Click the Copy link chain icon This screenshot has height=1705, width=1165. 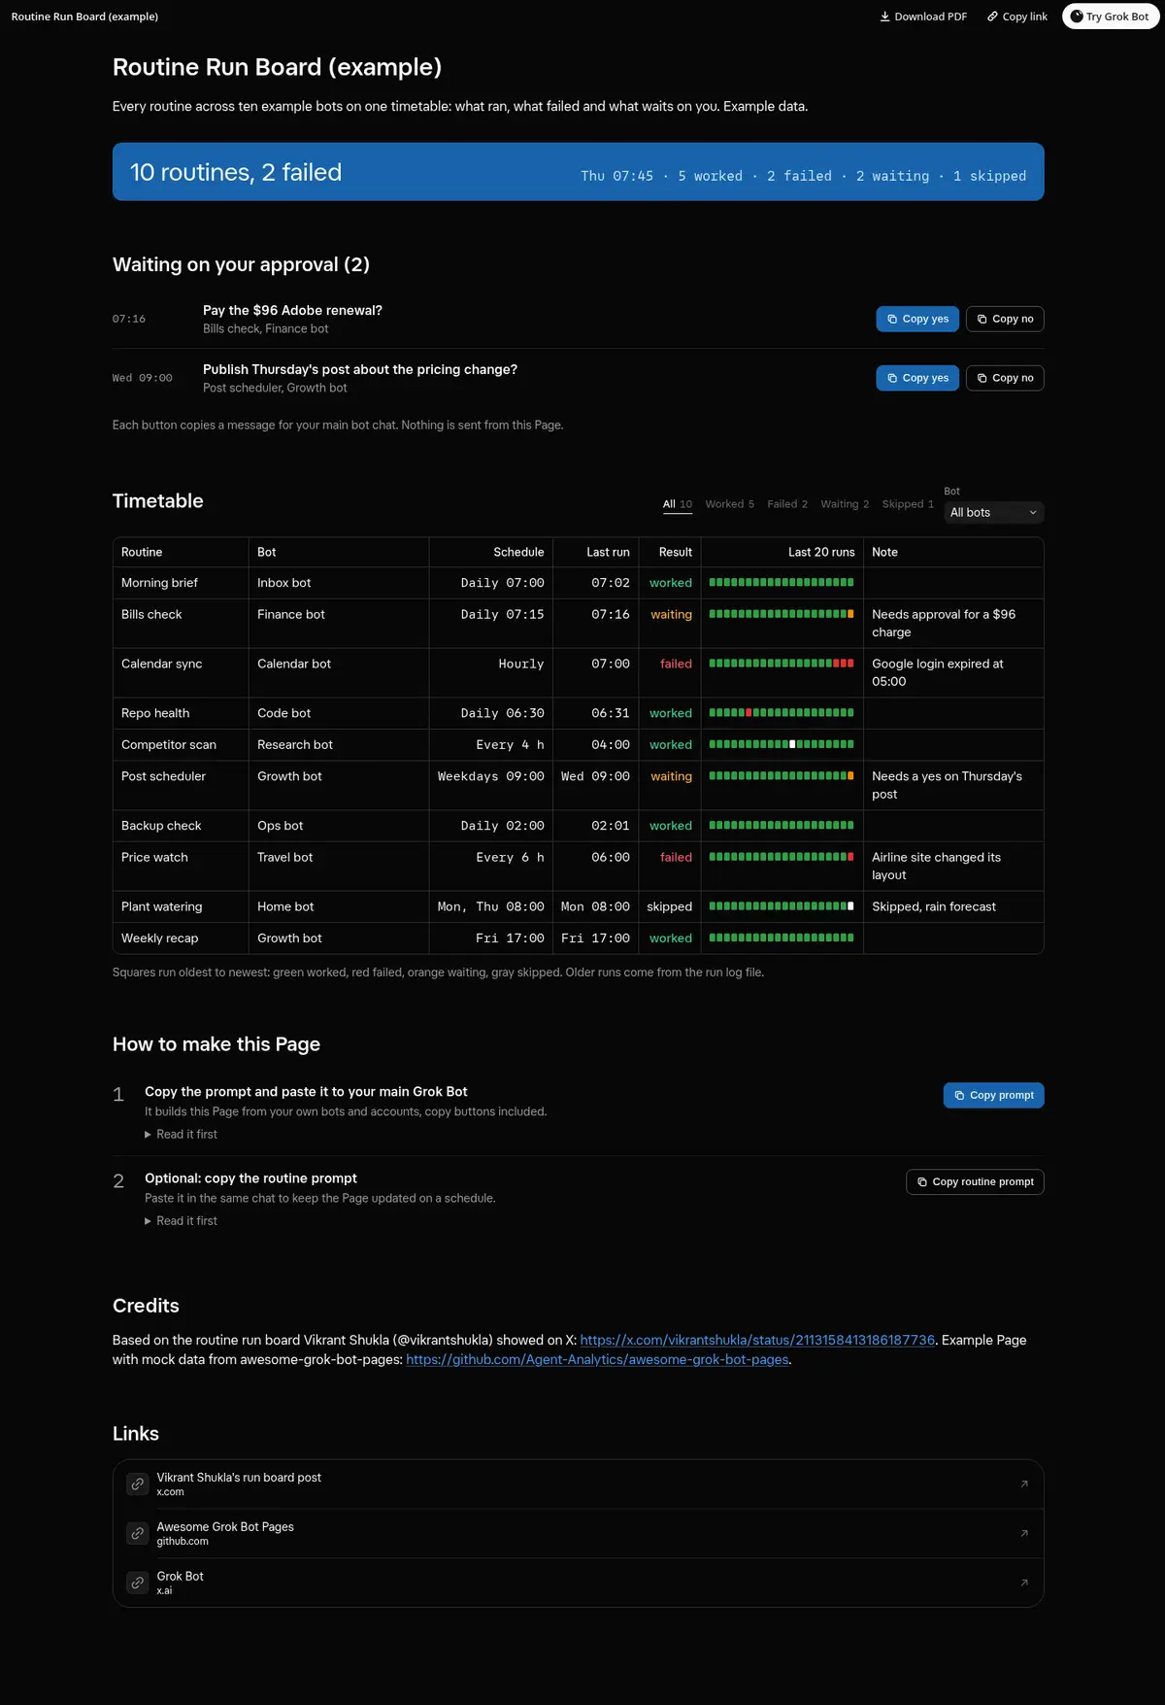point(992,17)
